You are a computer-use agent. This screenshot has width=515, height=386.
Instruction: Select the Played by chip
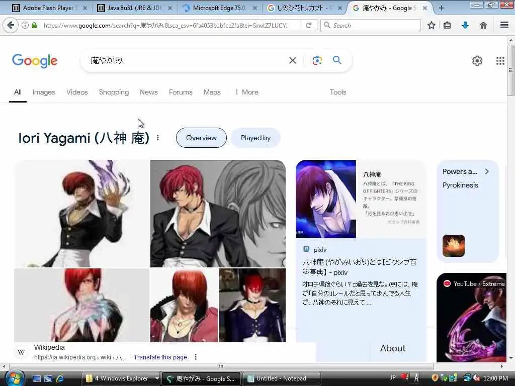point(255,138)
